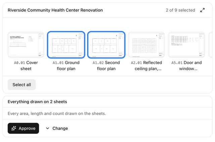Click the A5.01 Door and window label

point(187,66)
